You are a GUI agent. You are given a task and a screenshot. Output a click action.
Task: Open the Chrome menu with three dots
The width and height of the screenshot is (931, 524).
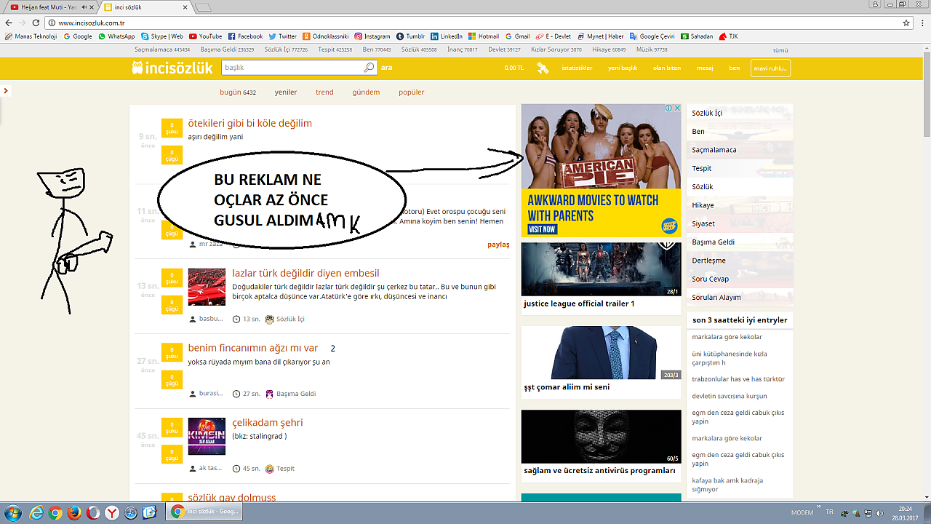(922, 23)
